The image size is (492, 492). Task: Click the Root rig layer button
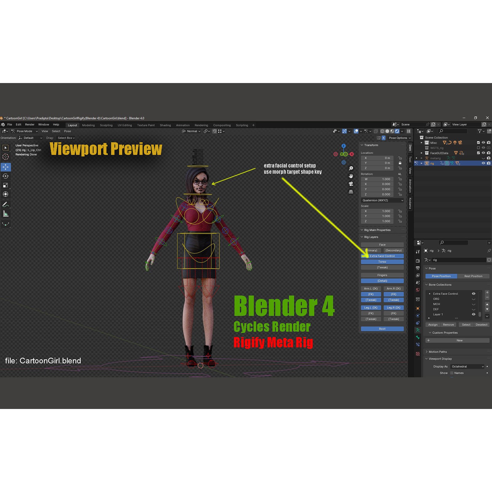[382, 329]
